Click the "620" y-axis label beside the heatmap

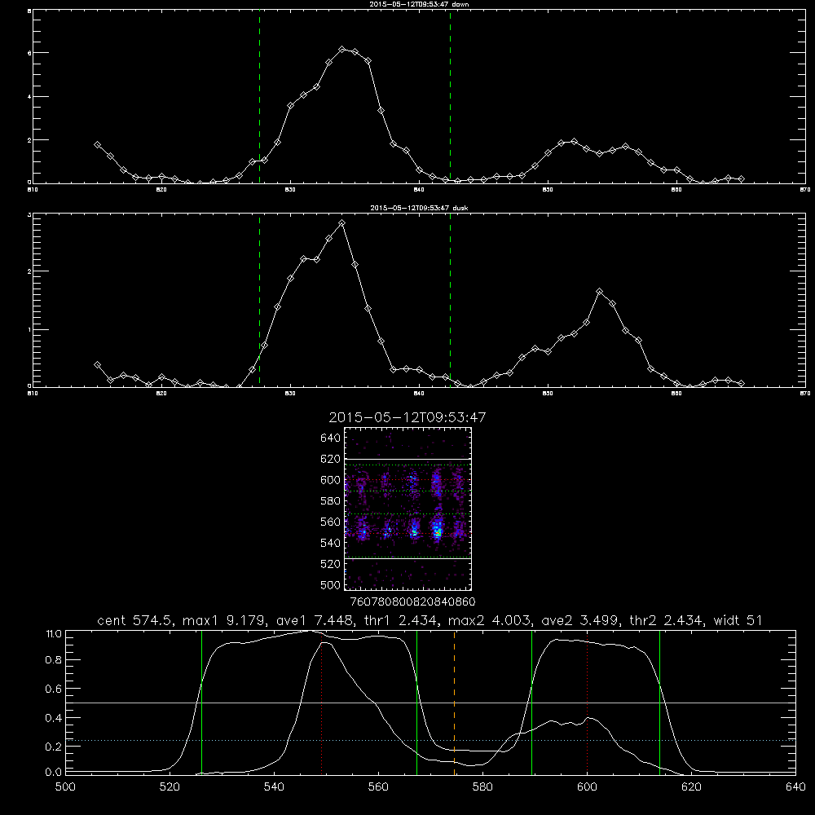(331, 459)
